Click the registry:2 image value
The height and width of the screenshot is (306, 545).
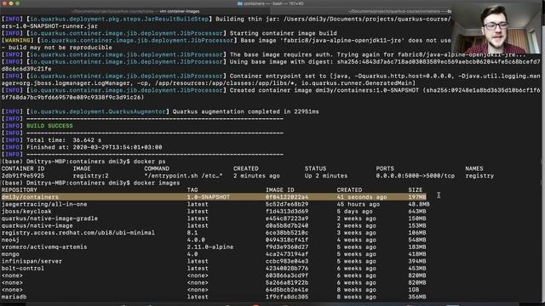click(91, 176)
